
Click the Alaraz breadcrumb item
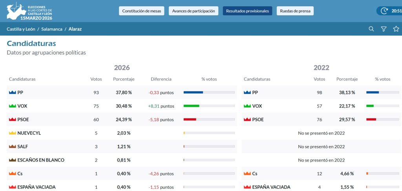(x=75, y=29)
